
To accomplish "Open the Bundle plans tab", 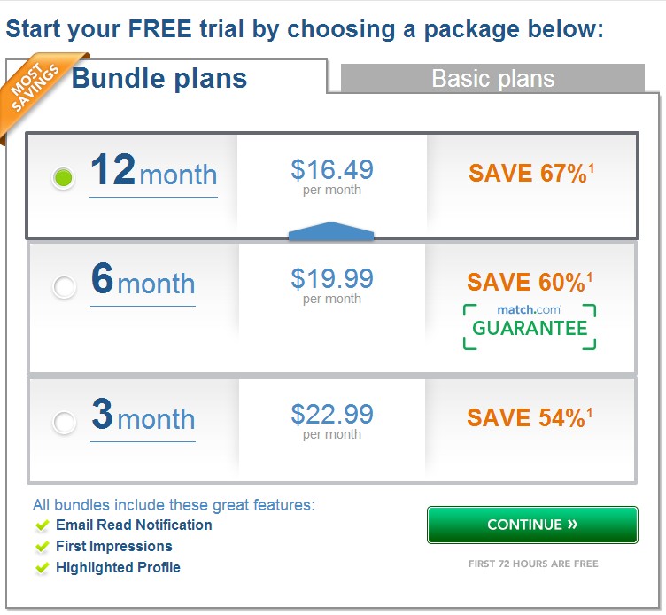I will (159, 78).
